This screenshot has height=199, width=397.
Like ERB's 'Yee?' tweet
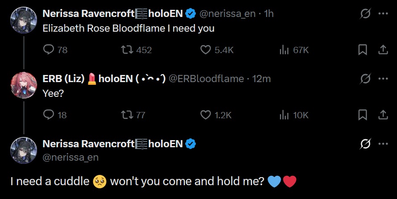tap(206, 115)
